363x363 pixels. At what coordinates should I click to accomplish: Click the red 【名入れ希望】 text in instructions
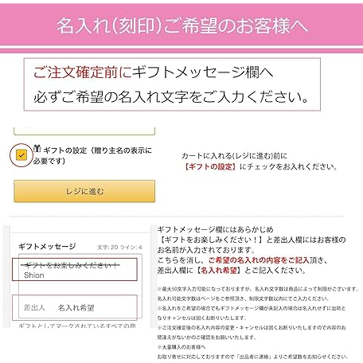[219, 271]
